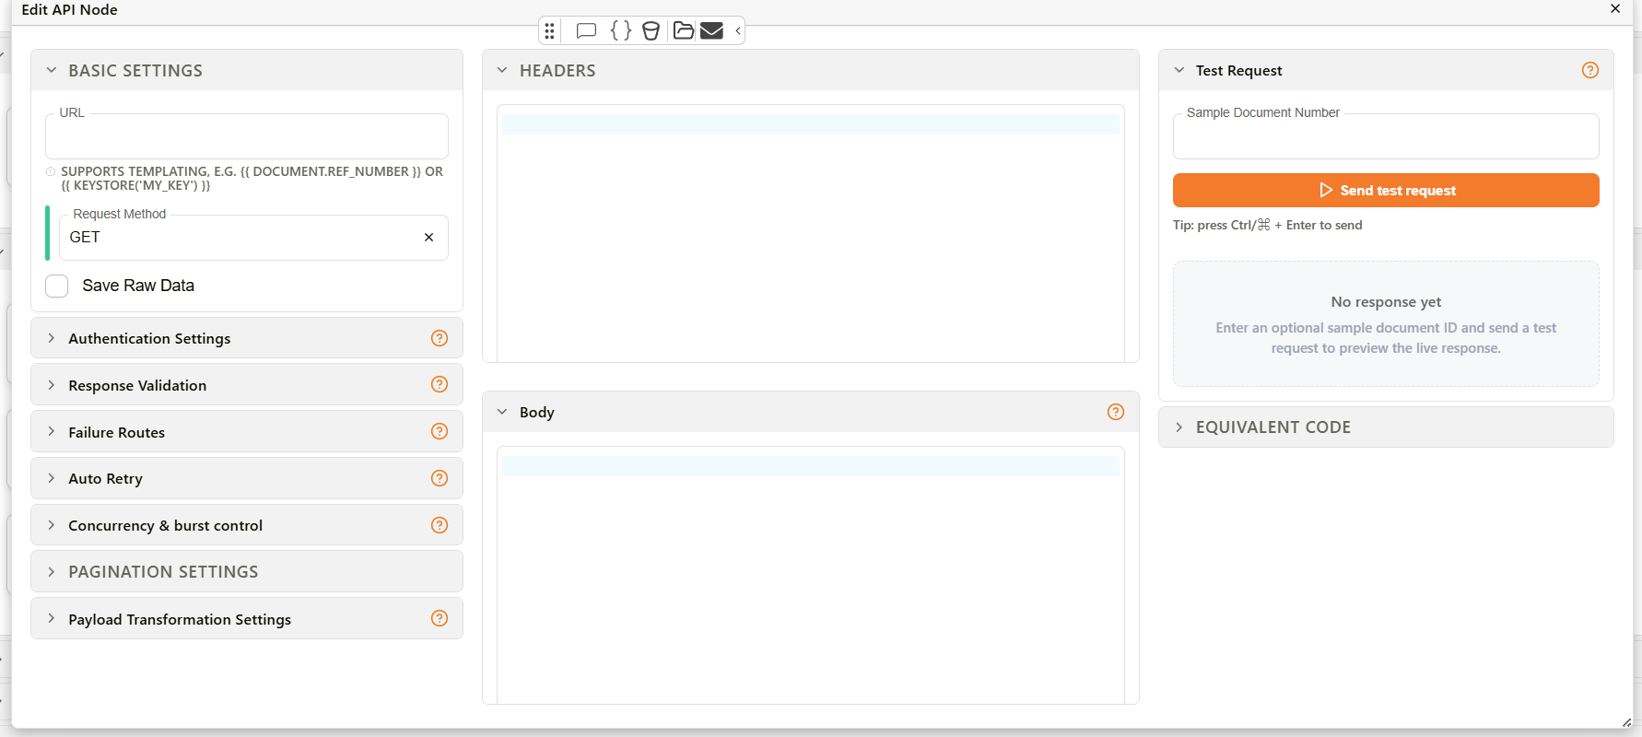Click the drag-handle grip icon on floating toolbar

point(549,31)
